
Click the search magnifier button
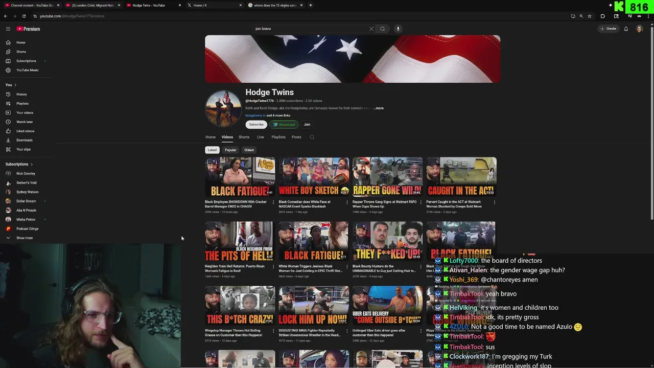pyautogui.click(x=382, y=29)
